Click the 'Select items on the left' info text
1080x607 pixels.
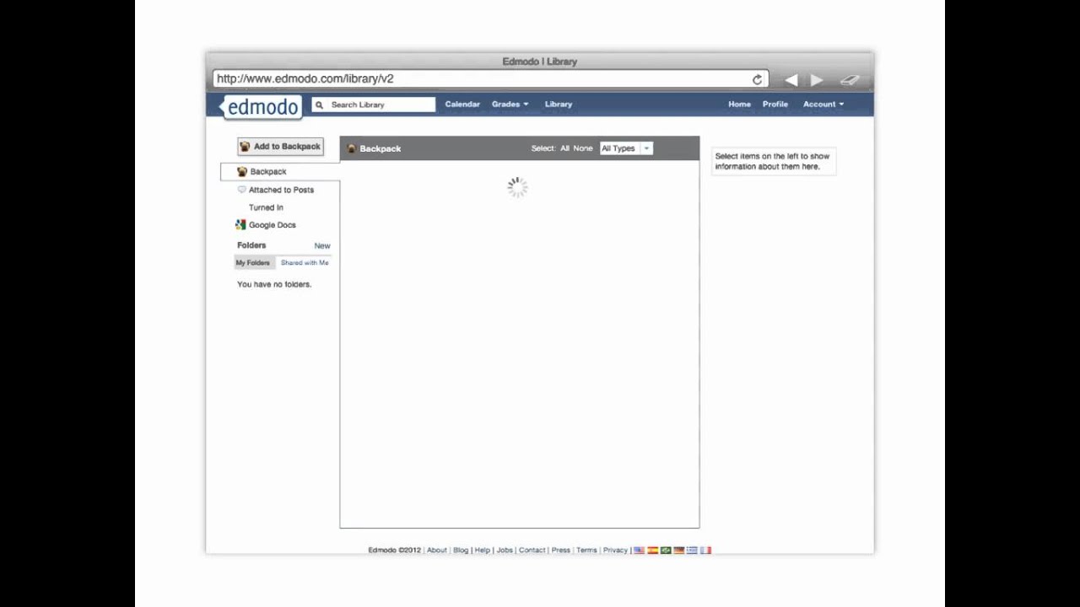(x=772, y=162)
